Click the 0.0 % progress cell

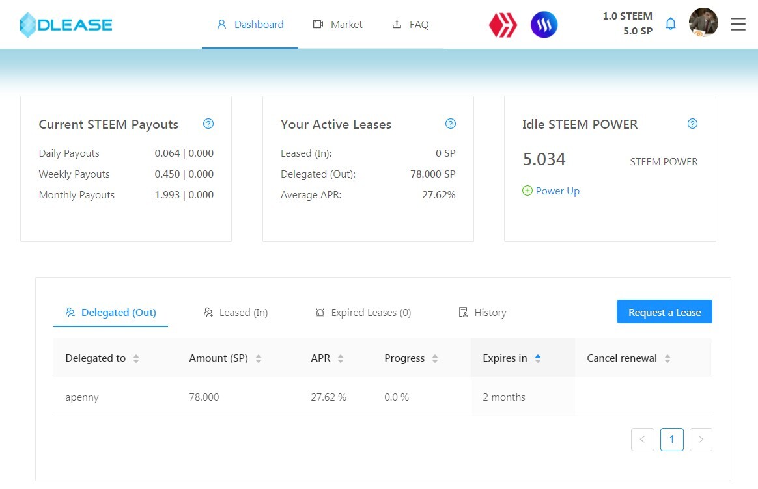click(397, 397)
